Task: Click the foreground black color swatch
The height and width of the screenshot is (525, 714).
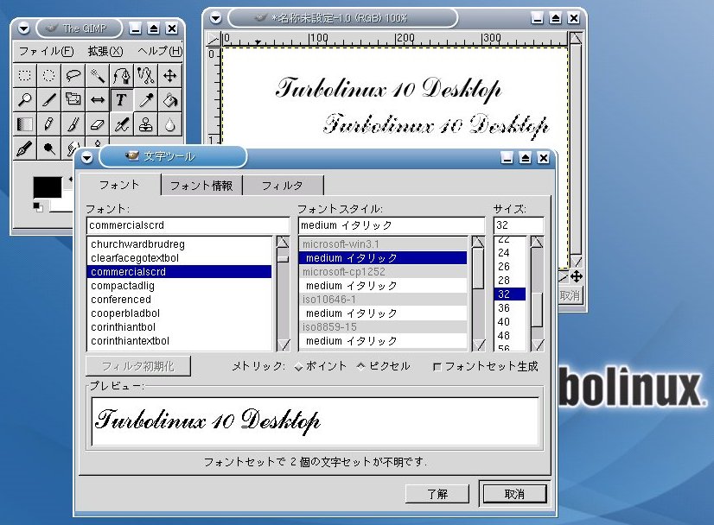Action: click(x=48, y=187)
